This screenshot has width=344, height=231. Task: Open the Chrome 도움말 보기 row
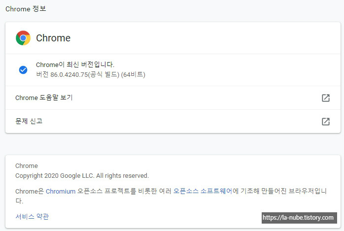pos(173,98)
